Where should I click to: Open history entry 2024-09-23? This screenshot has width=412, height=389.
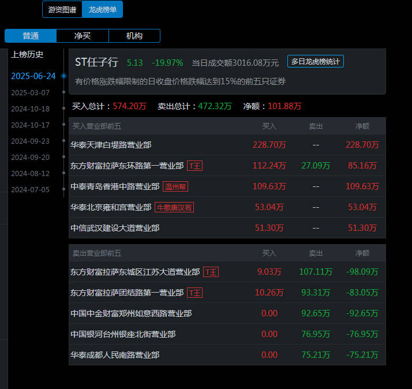point(30,141)
